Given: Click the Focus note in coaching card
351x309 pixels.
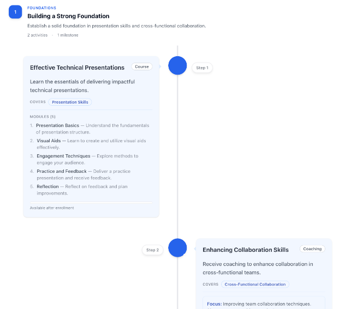Looking at the screenshot, I should coord(258,304).
